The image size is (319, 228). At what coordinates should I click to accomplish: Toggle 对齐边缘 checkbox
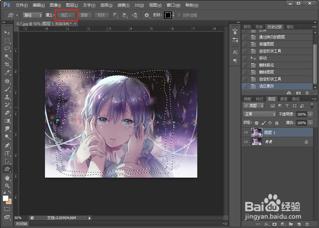tap(179, 15)
